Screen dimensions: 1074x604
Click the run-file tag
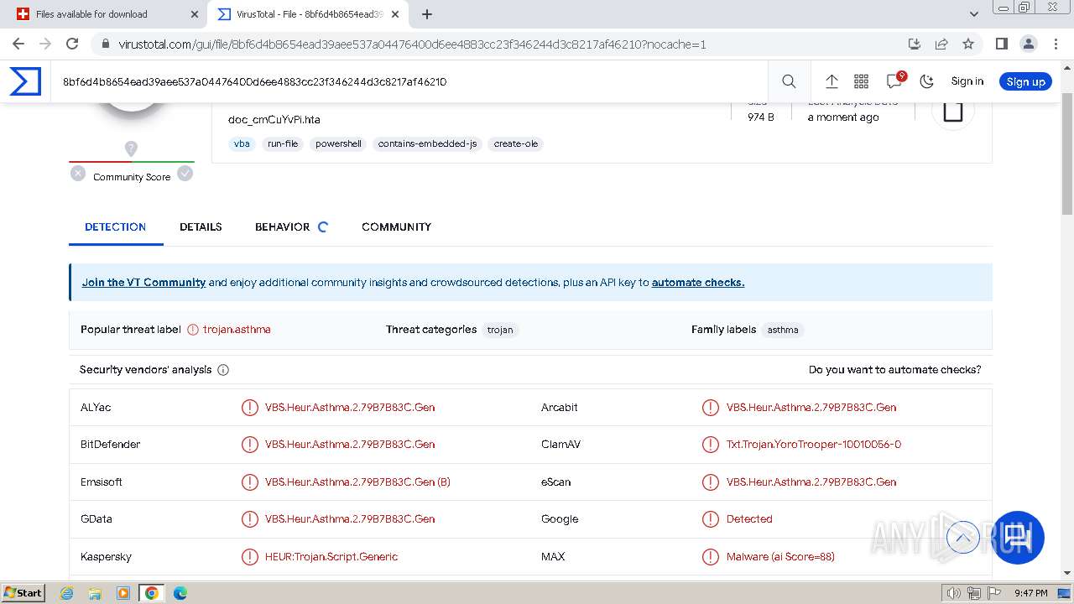pyautogui.click(x=283, y=143)
